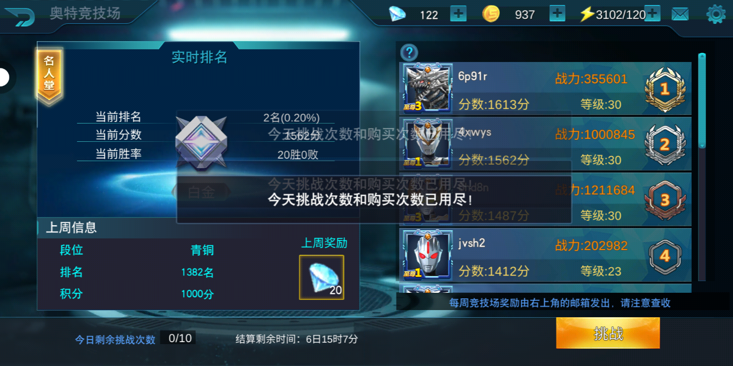Click the 上周信息 section header
The width and height of the screenshot is (733, 366).
pos(71,227)
